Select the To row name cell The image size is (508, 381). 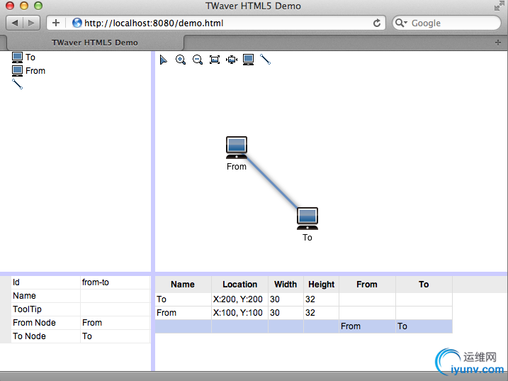(183, 299)
